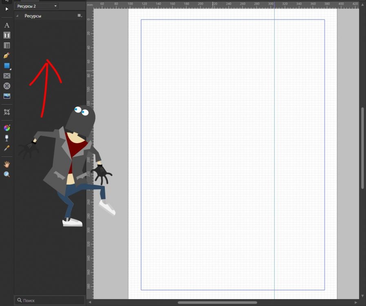Screen dimensions: 366x306
Task: Collapse the "Ресурсы" subcategory triangle
Action: pos(17,16)
